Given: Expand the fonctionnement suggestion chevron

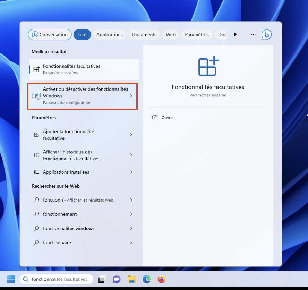Looking at the screenshot, I should pos(131,214).
